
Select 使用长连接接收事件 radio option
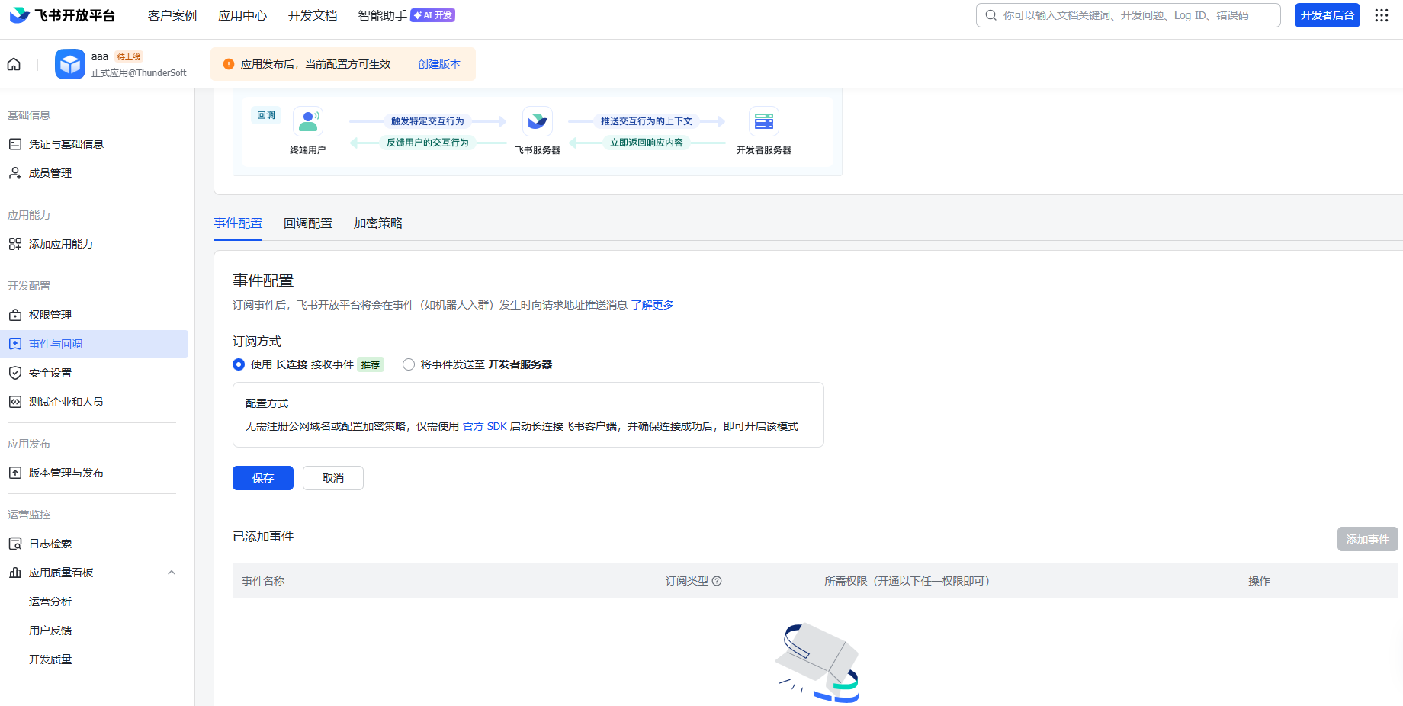[x=239, y=364]
